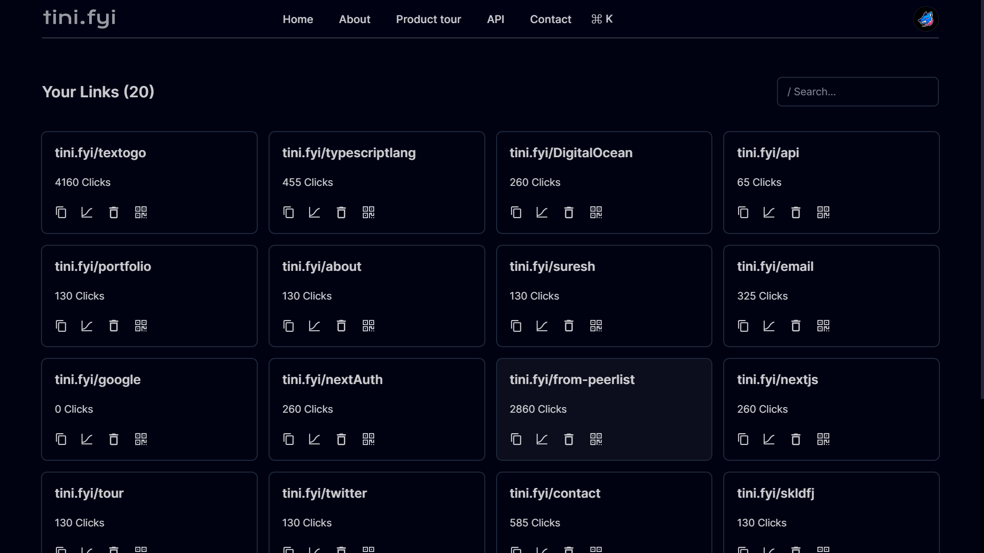Copy the tini.fyi/from-peerlist link
The image size is (984, 553).
[516, 439]
